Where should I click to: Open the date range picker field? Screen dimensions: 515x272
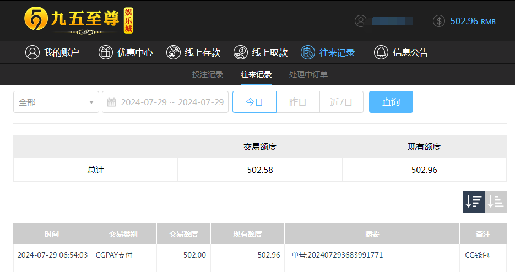click(x=165, y=102)
